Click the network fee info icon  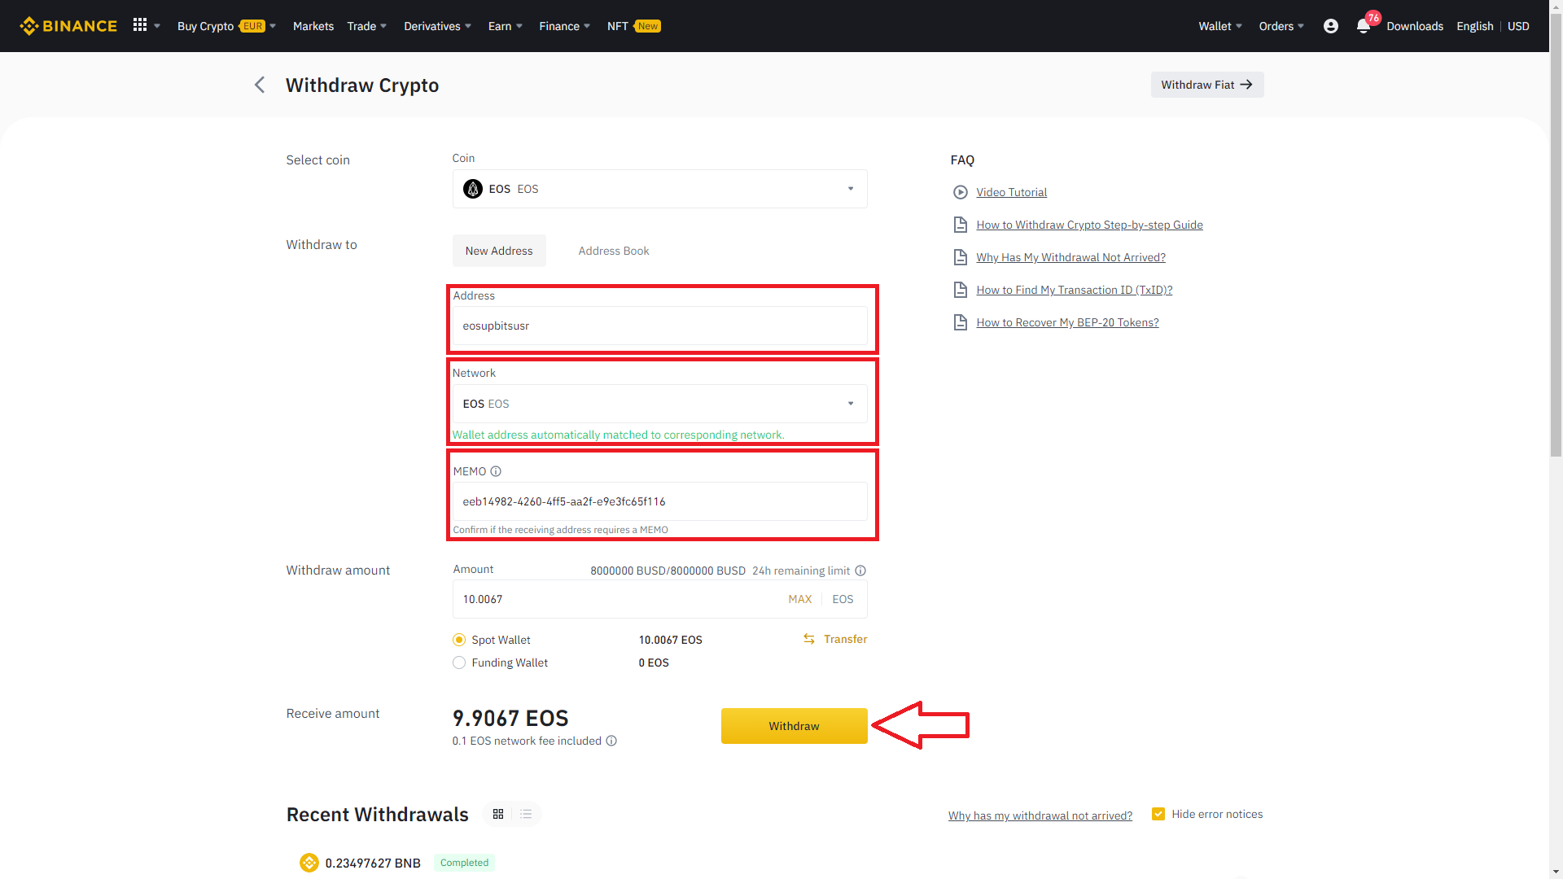[x=611, y=741]
